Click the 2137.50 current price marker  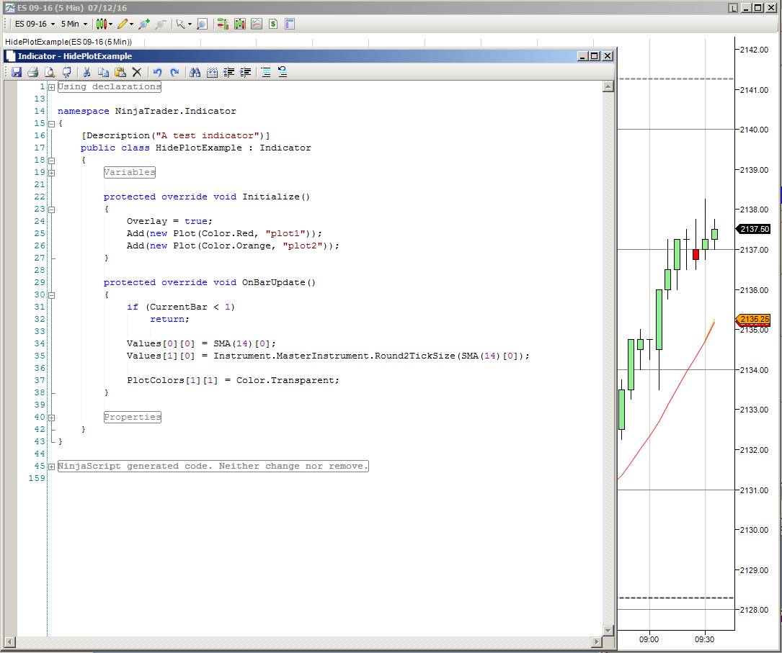point(754,229)
